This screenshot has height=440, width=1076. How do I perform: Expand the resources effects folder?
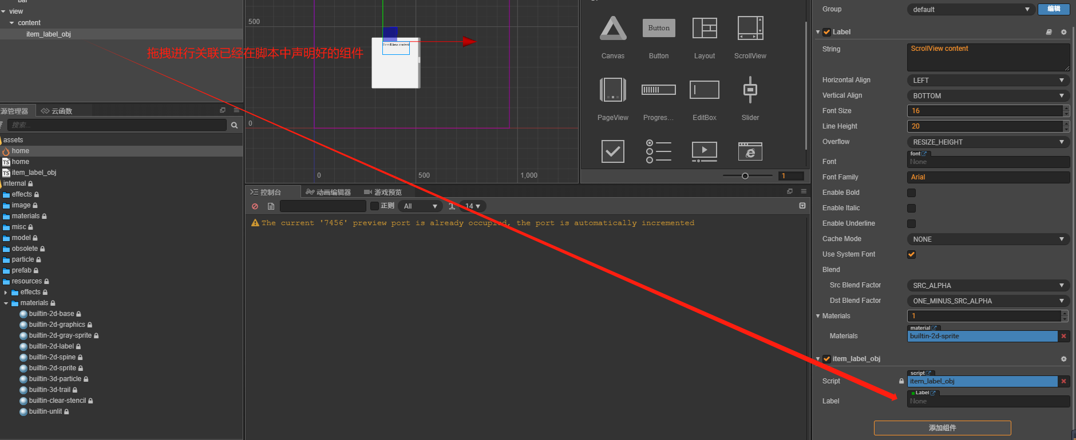[6, 292]
